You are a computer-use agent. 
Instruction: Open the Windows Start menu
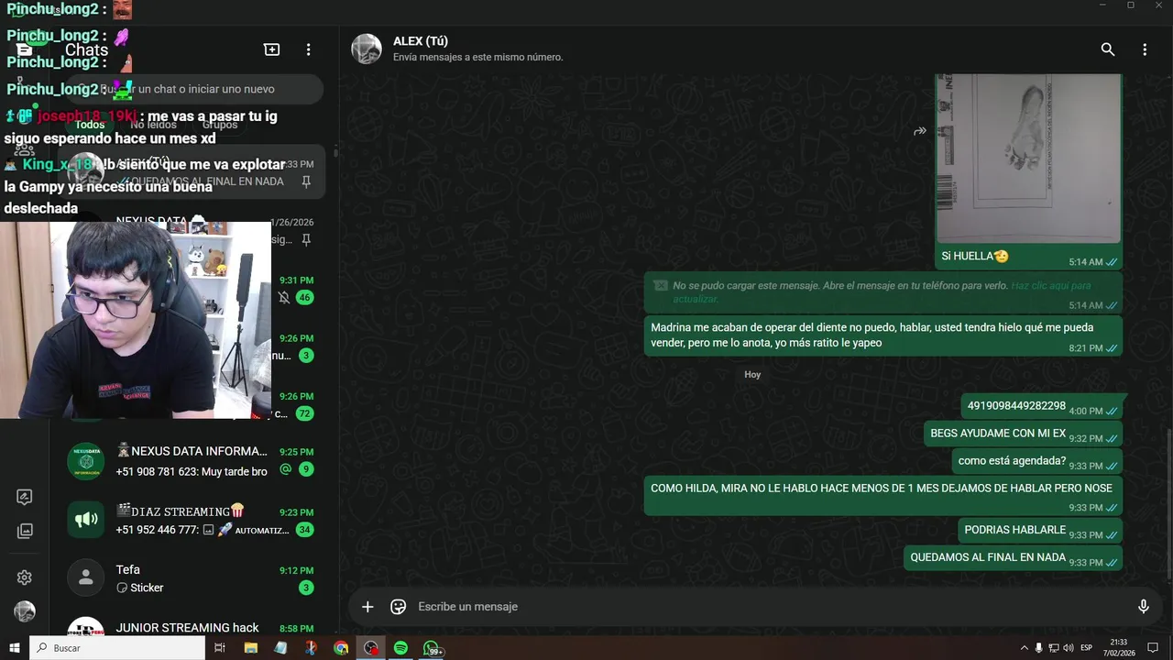[x=15, y=648]
